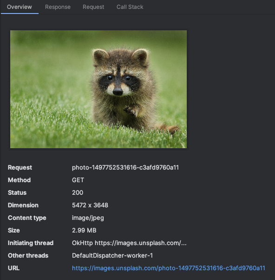The image size is (275, 280).
Task: Click the Size field label
Action: 14,230
